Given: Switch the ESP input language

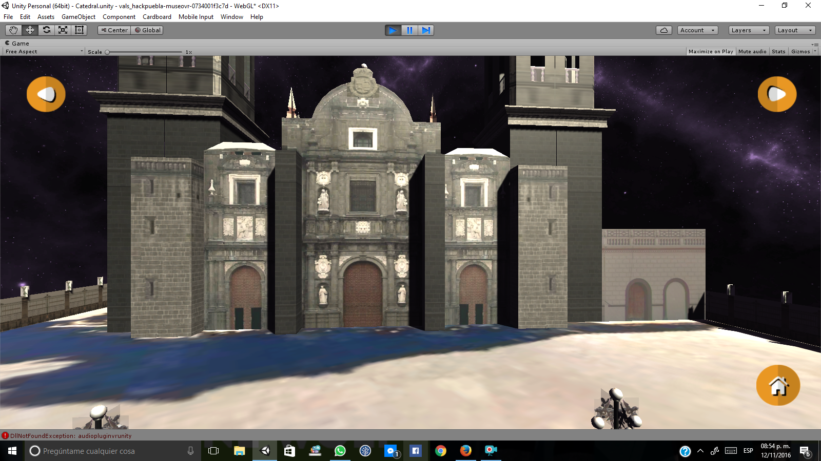Looking at the screenshot, I should pyautogui.click(x=748, y=451).
